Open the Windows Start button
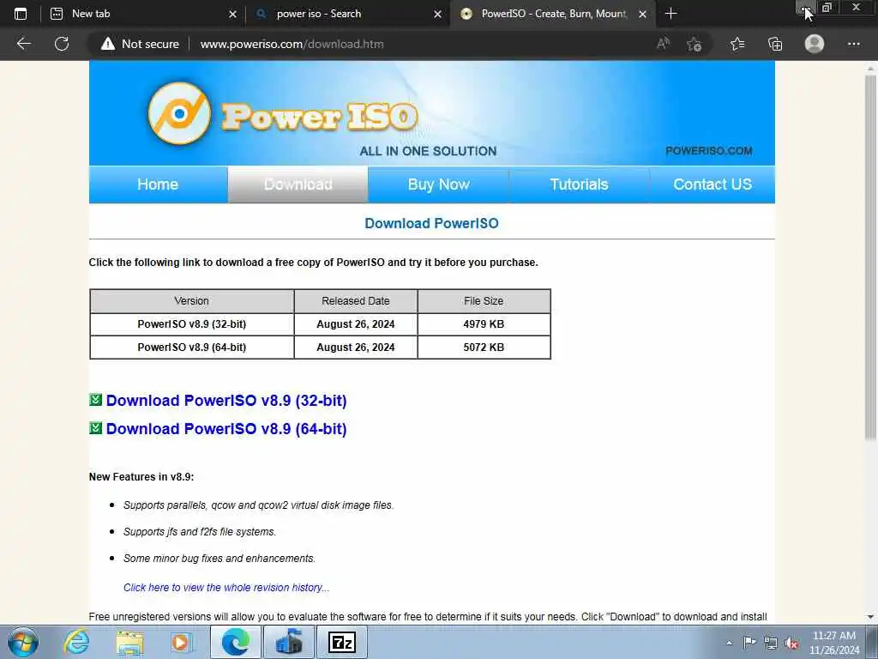 tap(23, 642)
